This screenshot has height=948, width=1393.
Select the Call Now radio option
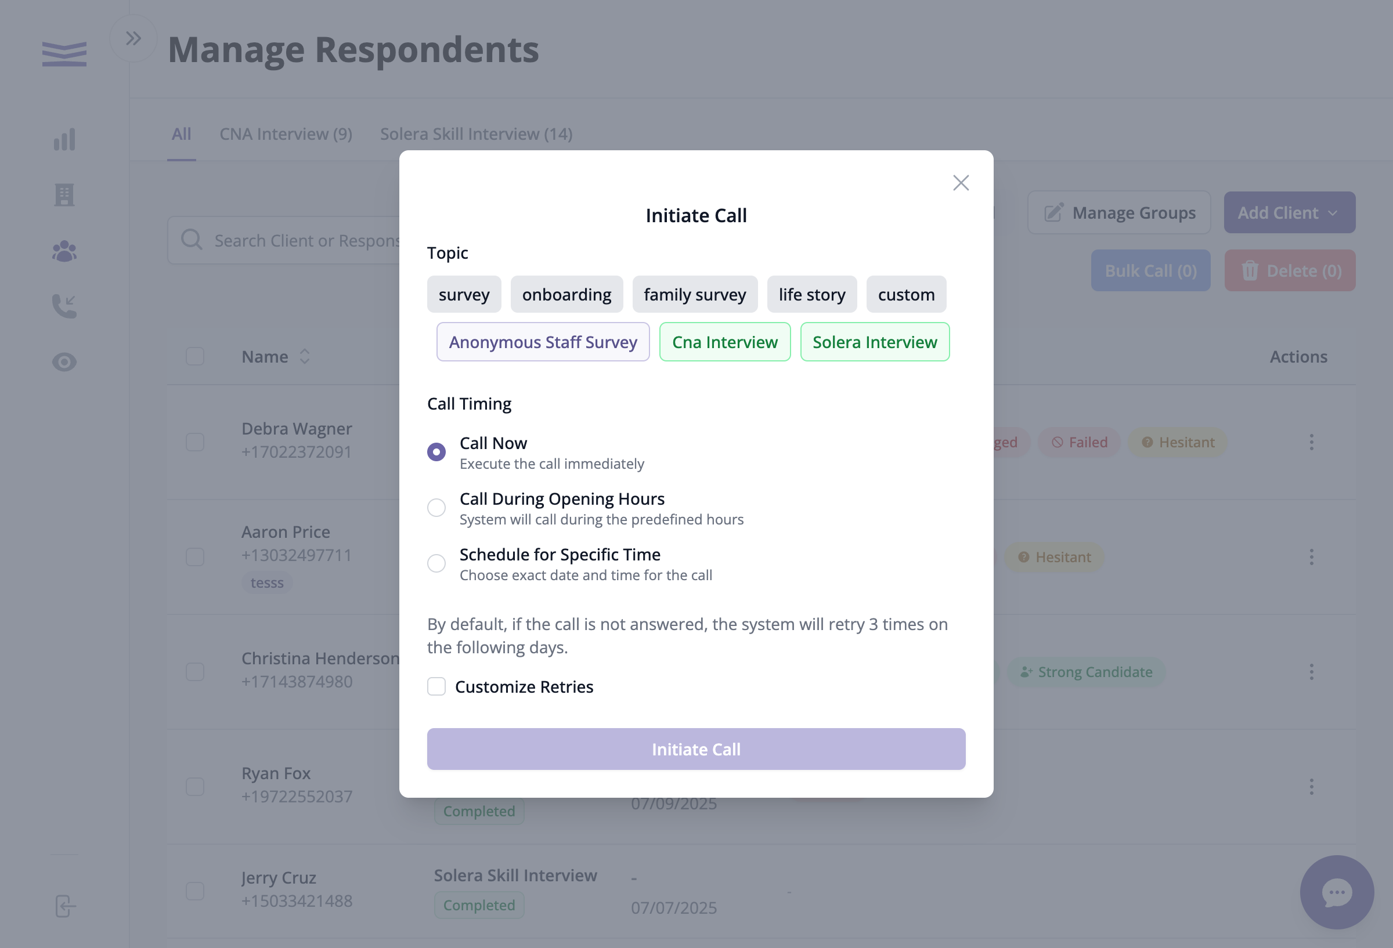pos(436,451)
